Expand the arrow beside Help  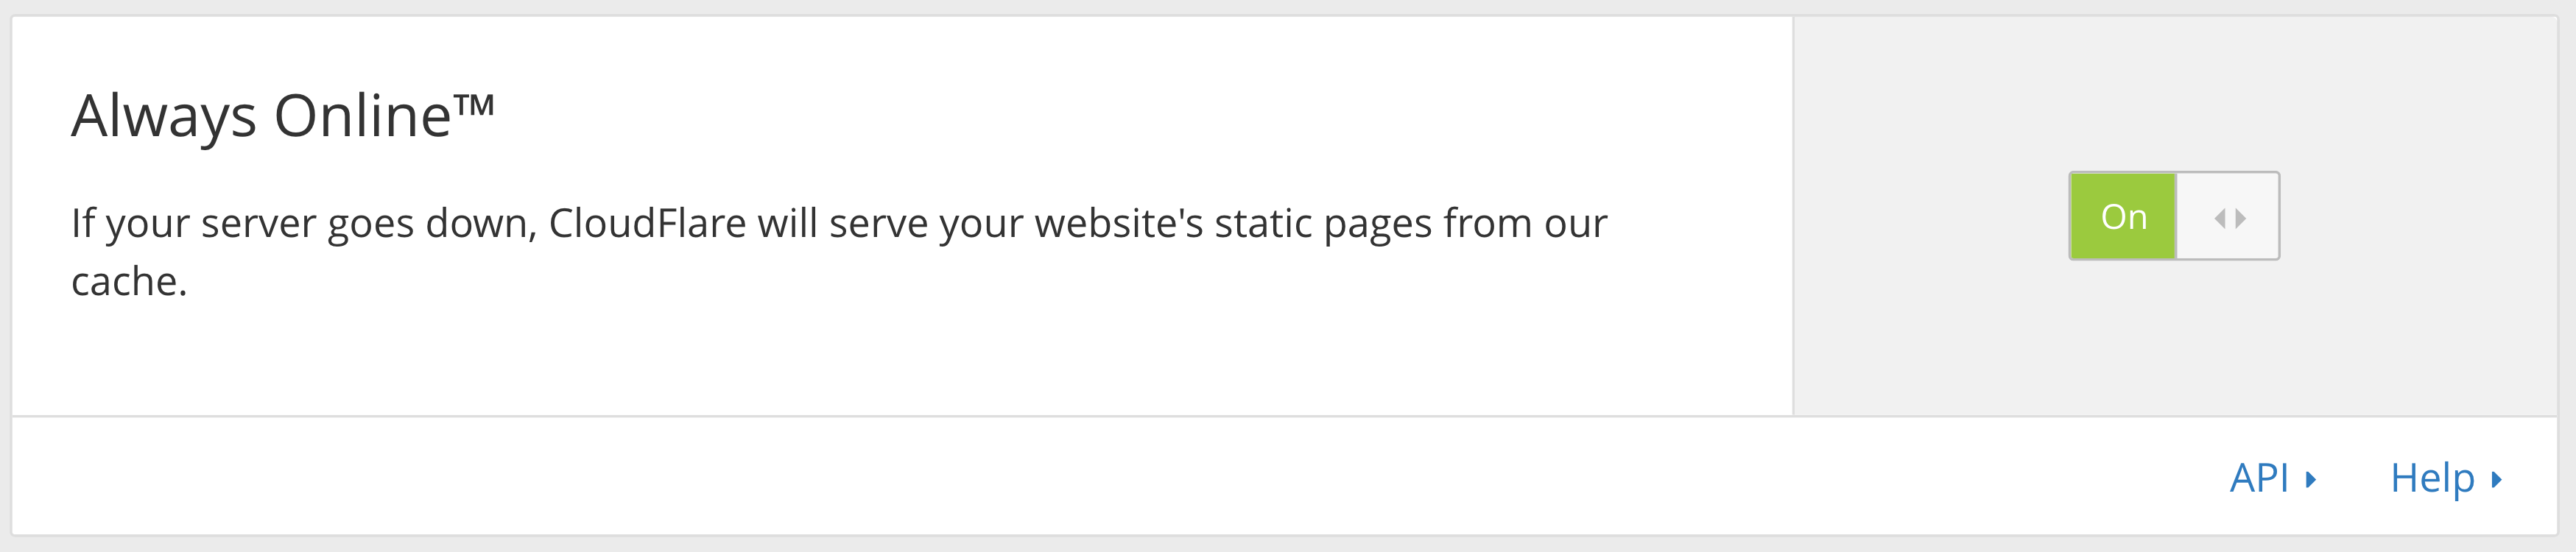[x=2496, y=480]
